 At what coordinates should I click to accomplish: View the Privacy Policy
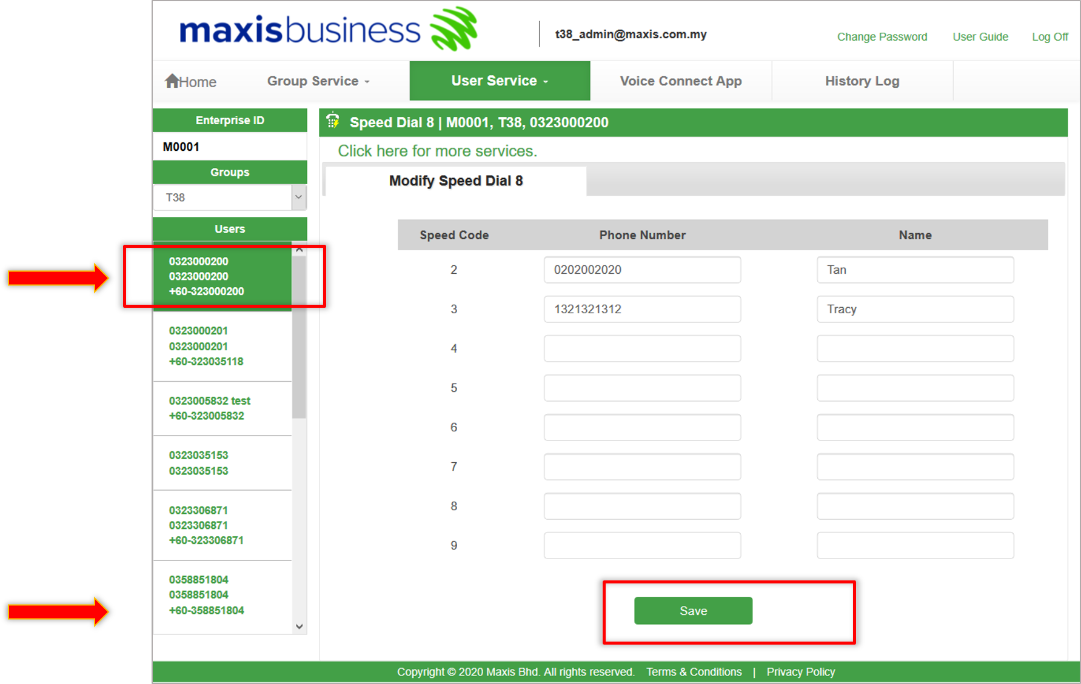pos(800,671)
